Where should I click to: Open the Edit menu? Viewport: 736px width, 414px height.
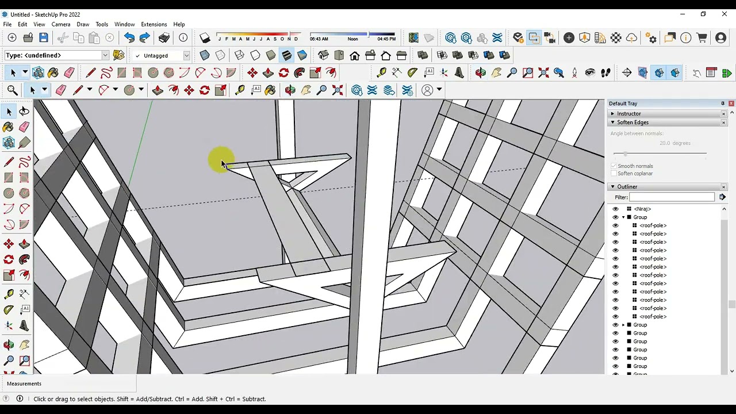(x=22, y=24)
